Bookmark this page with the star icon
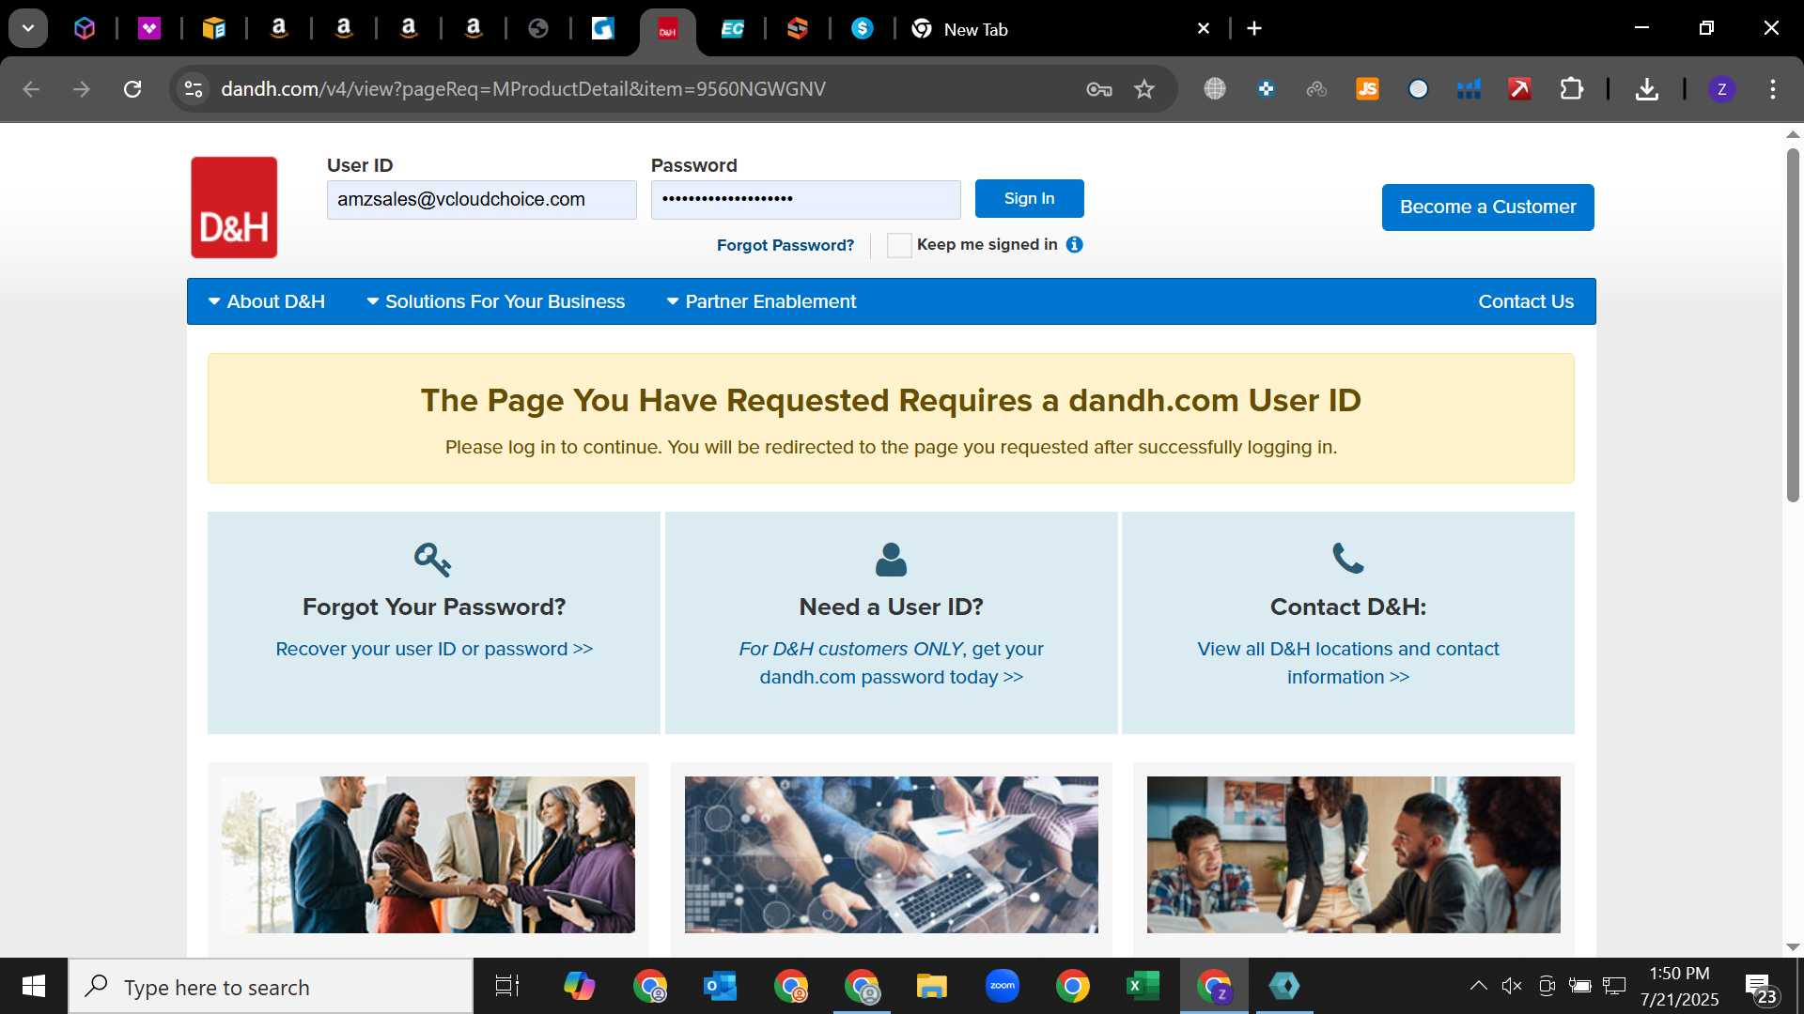The height and width of the screenshot is (1014, 1804). [x=1143, y=89]
